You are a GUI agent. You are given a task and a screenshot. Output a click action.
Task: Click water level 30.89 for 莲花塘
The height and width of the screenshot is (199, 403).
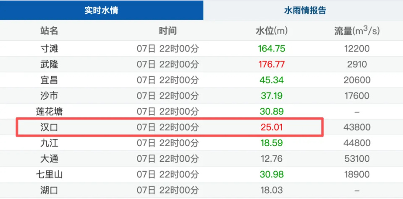coord(272,111)
